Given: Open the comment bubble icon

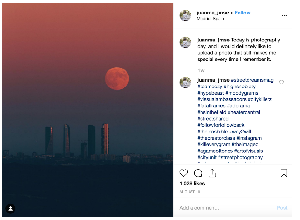Looking at the screenshot, I should (x=198, y=173).
